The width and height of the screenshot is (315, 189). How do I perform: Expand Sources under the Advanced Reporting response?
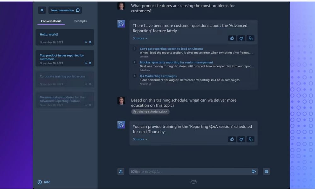pyautogui.click(x=140, y=38)
